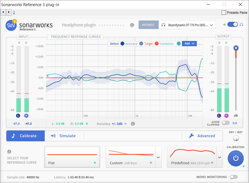
Task: Open the info icon beside Headphone plugin
Action: pos(132,25)
